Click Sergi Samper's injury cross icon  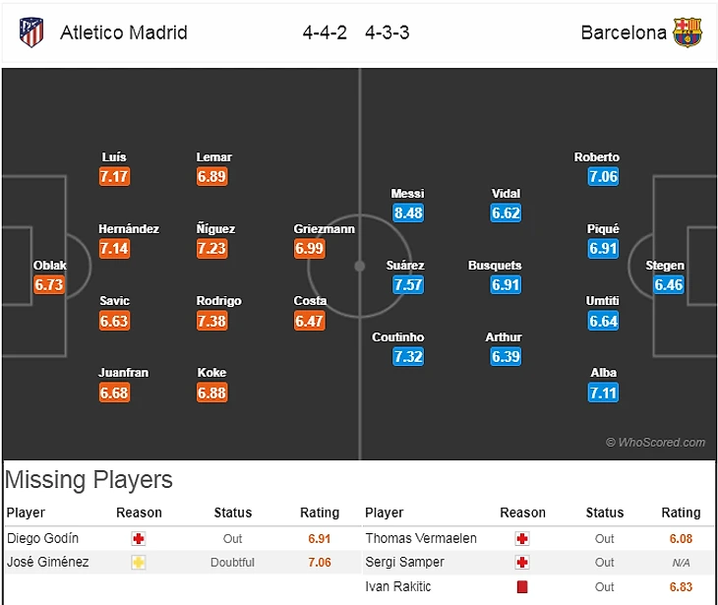tap(522, 563)
